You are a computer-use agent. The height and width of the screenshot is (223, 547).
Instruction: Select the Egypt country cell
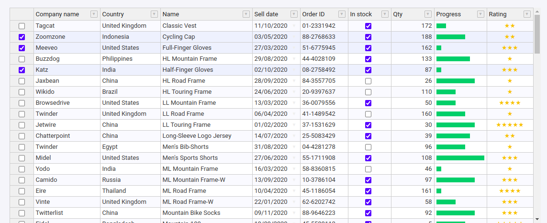click(x=131, y=147)
